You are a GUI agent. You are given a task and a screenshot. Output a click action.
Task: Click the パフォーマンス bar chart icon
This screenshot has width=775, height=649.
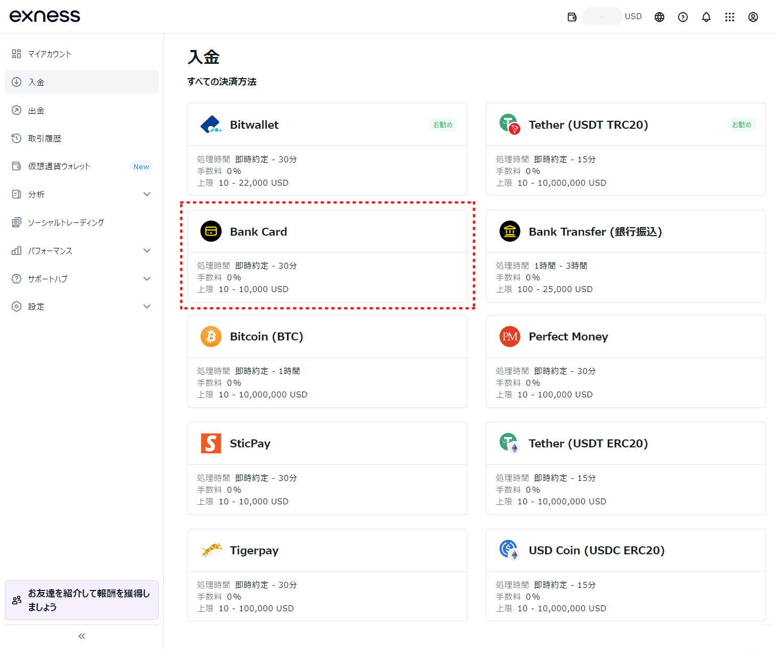[x=17, y=251]
